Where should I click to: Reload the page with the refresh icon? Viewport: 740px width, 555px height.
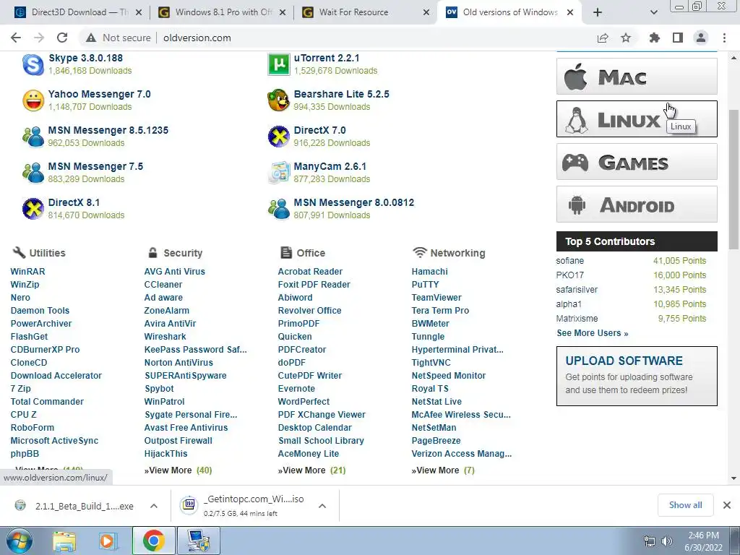(62, 38)
